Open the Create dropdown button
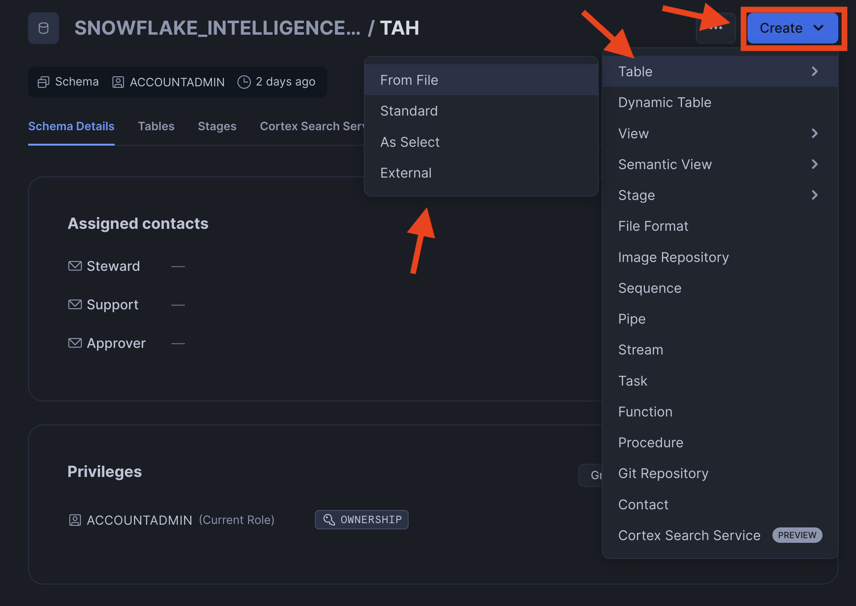Screen dimensions: 856x606 pyautogui.click(x=792, y=28)
